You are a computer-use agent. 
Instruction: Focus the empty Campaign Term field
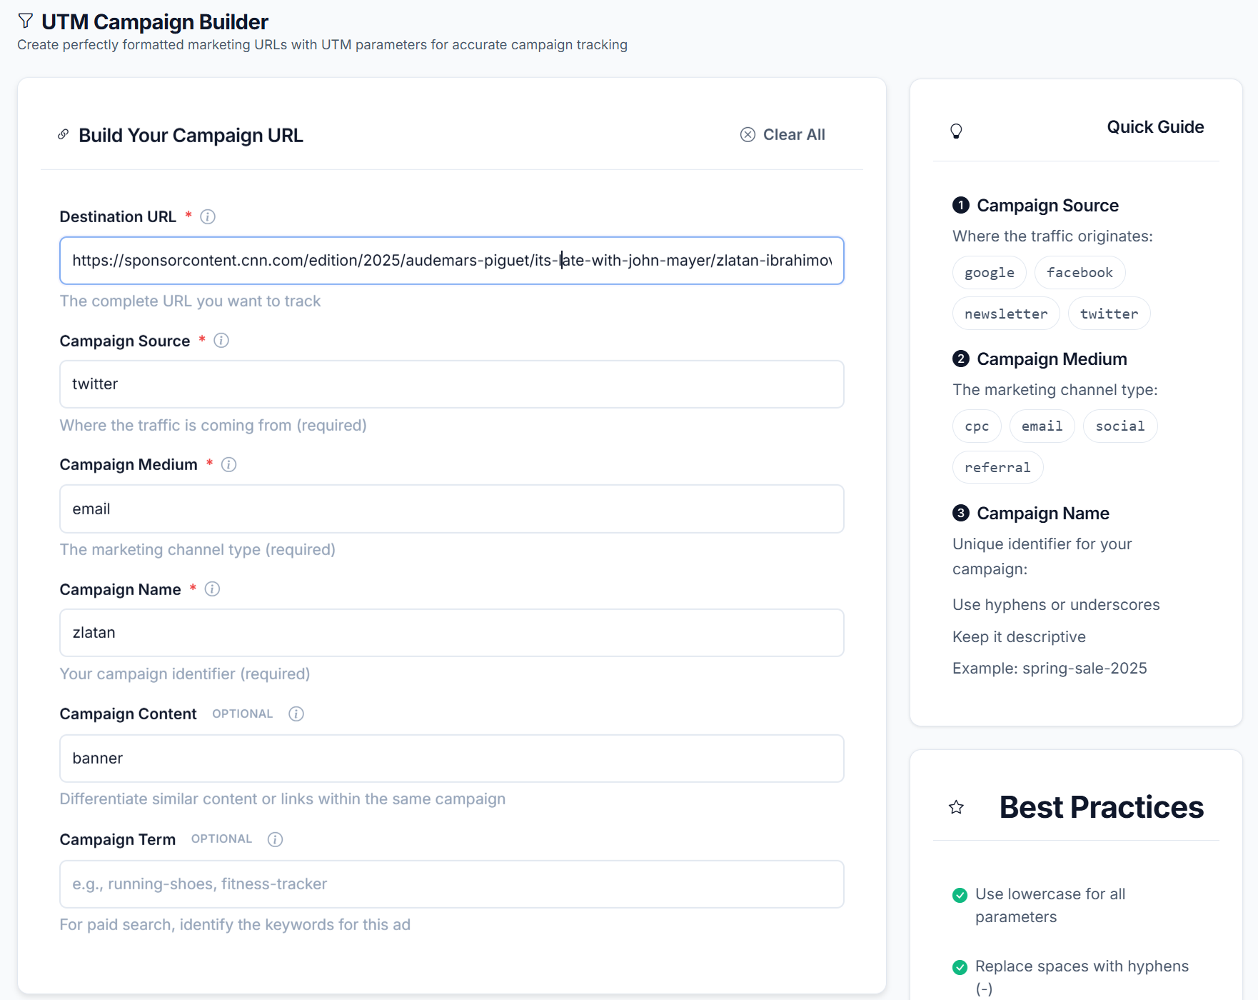(x=451, y=884)
